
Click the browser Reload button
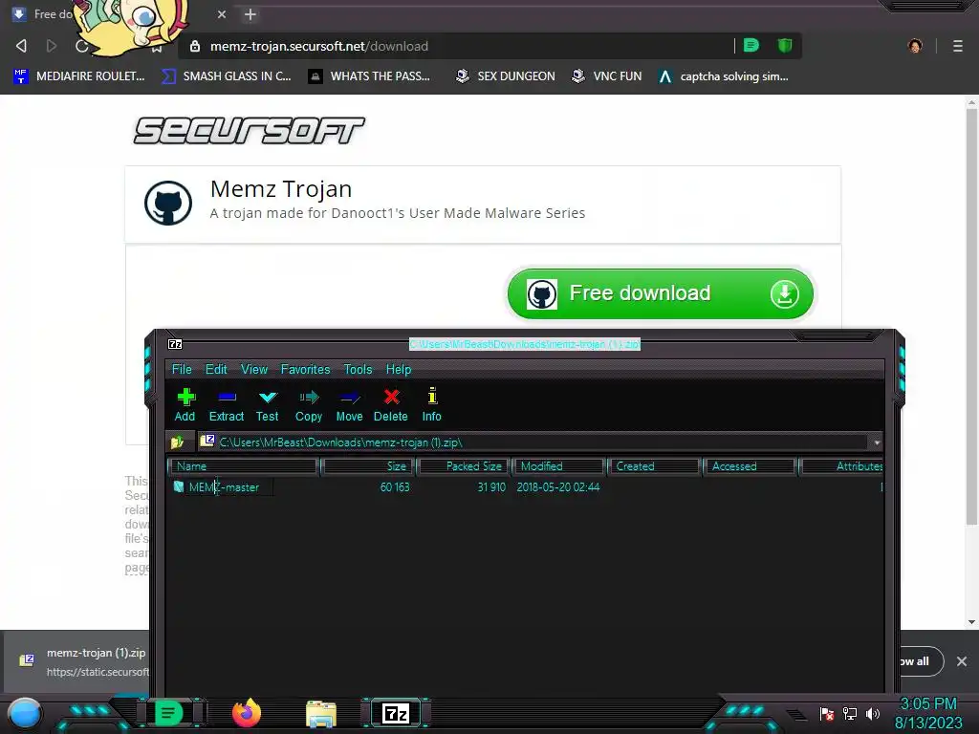coord(81,46)
